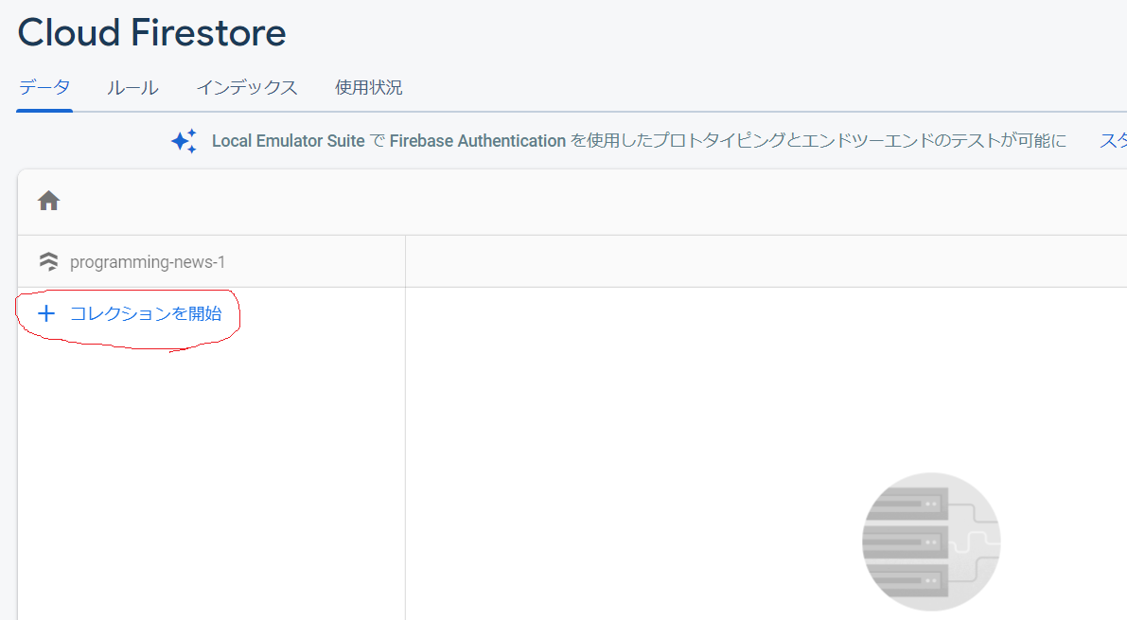The image size is (1127, 620).
Task: Select the 使用状況 tab
Action: (368, 88)
